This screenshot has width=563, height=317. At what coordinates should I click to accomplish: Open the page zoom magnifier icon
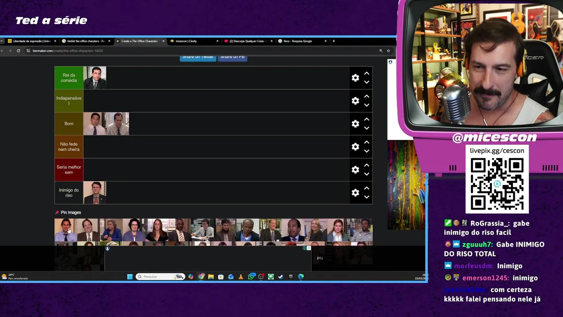[381, 51]
